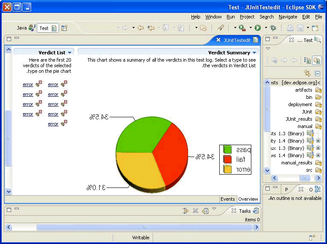
Task: Open the New wizard dropdown arrow
Action: [x=308, y=27]
